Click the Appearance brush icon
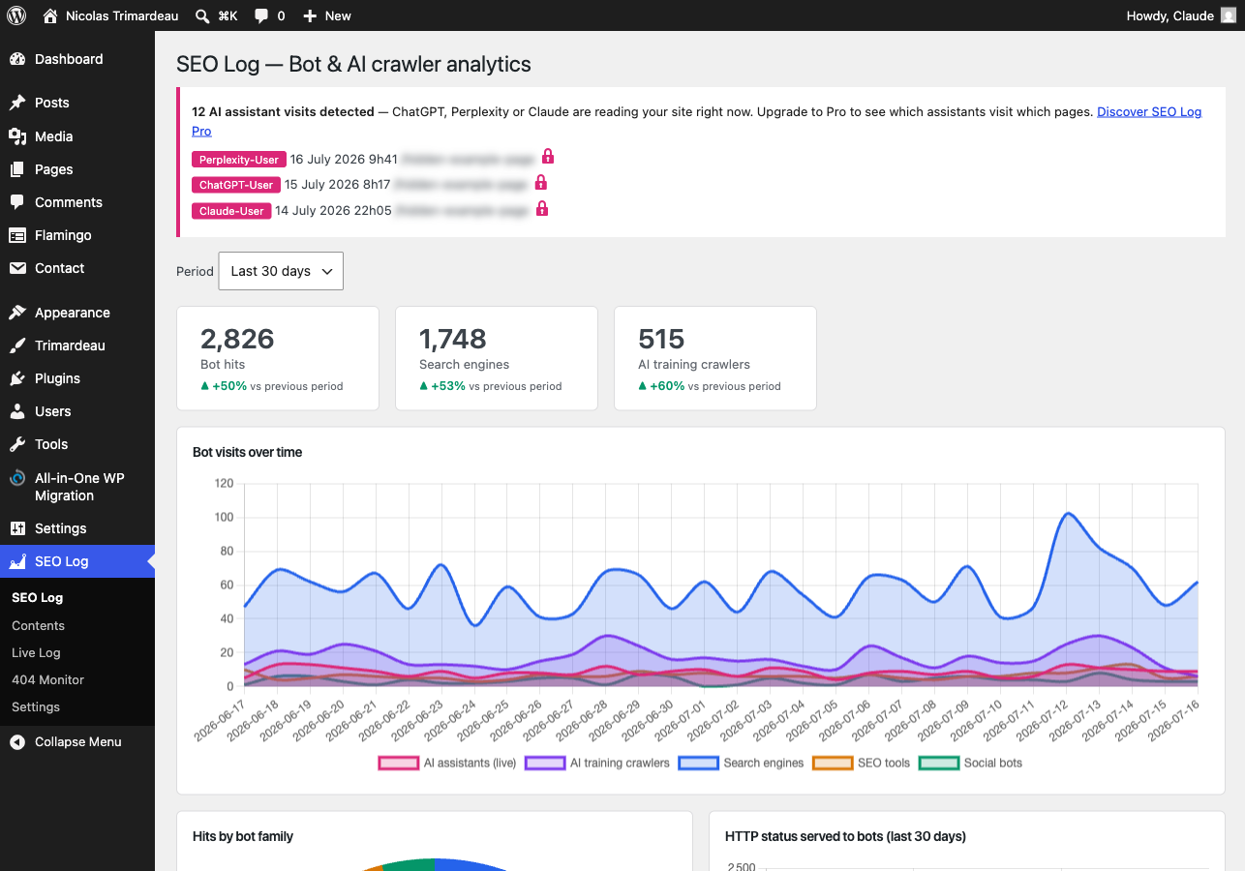The height and width of the screenshot is (871, 1245). (x=17, y=313)
